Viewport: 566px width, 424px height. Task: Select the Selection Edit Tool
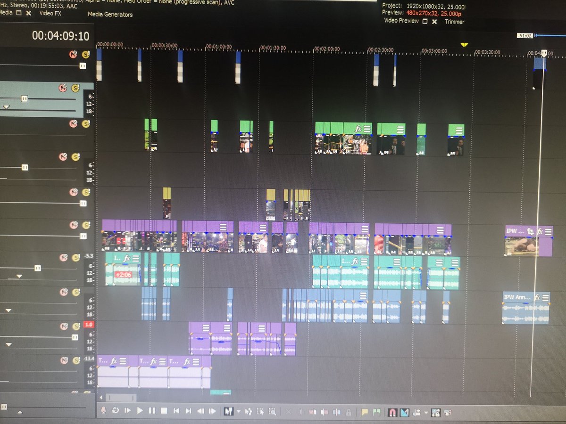(x=261, y=411)
